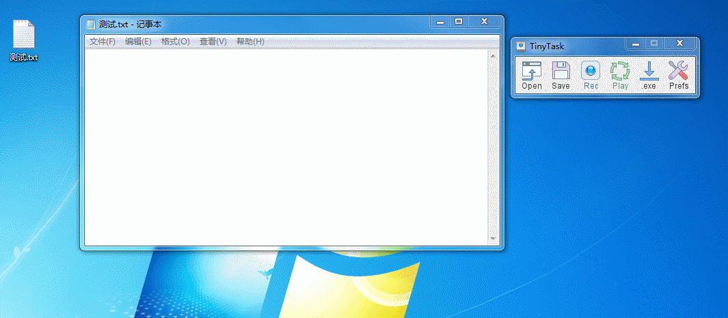This screenshot has height=318, width=728.
Task: Select the 测试.txt desktop file icon
Action: [23, 41]
